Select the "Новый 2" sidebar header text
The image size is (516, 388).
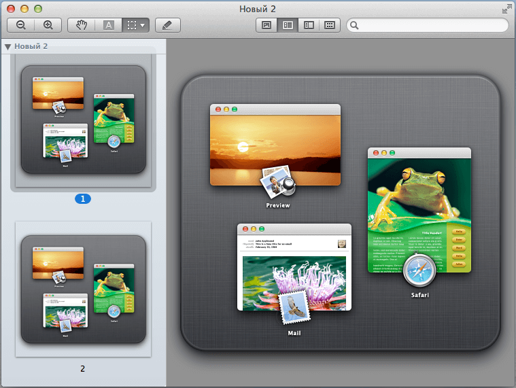pyautogui.click(x=31, y=46)
